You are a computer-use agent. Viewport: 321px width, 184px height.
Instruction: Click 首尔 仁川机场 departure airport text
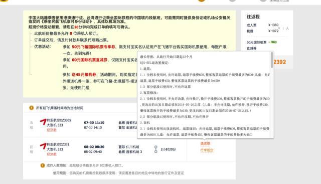click(x=129, y=146)
